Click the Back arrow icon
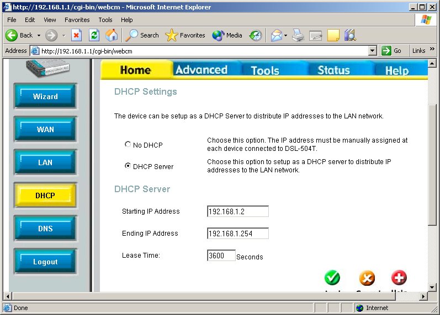Image resolution: width=440 pixels, height=315 pixels. click(12, 35)
